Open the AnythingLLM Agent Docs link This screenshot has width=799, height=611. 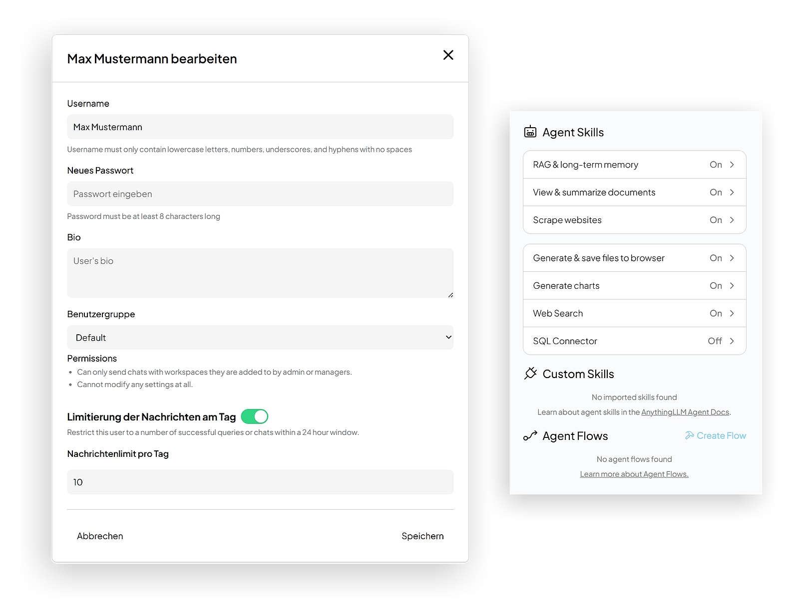[x=685, y=412]
